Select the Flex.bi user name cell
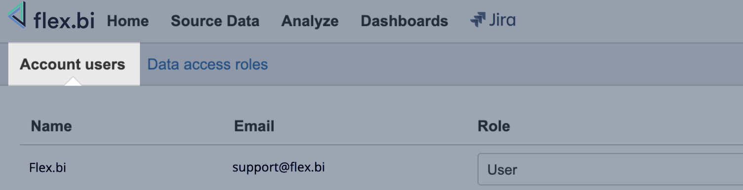This screenshot has height=190, width=743. 47,168
